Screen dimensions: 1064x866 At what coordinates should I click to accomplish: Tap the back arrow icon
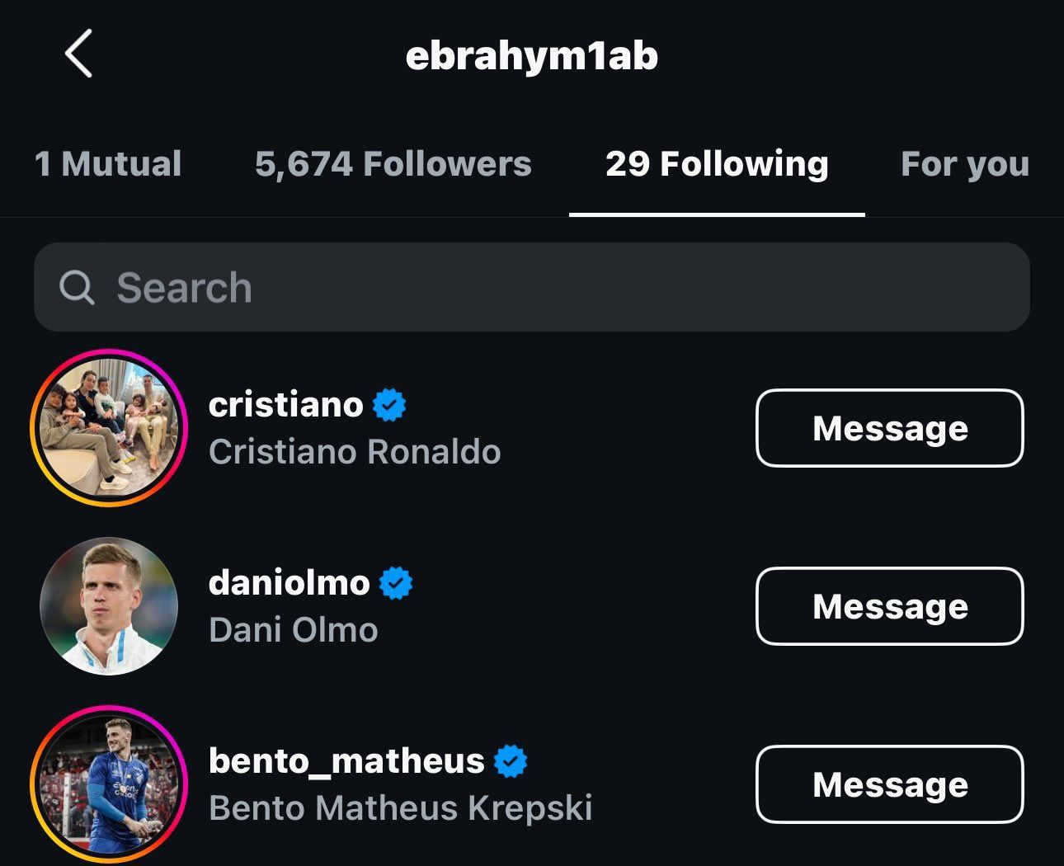(78, 54)
